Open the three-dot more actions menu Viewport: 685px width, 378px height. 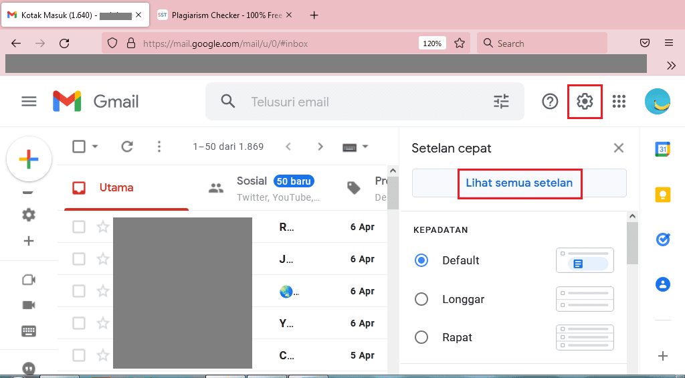(159, 147)
